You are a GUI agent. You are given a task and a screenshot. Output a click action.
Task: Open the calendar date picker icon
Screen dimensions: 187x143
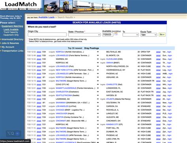pos(116,34)
